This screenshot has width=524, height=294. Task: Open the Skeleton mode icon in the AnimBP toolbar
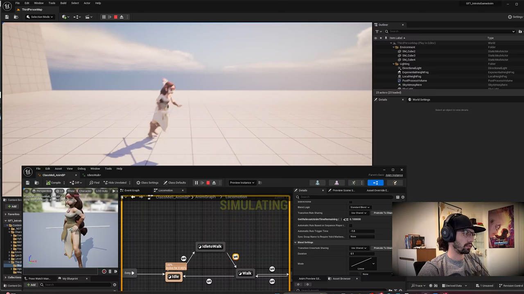tap(317, 183)
